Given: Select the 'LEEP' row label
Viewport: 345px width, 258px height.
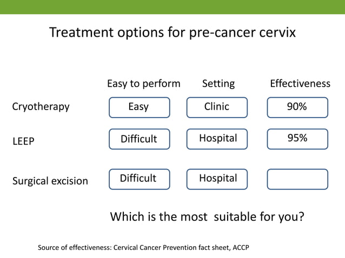Looking at the screenshot, I should [24, 141].
